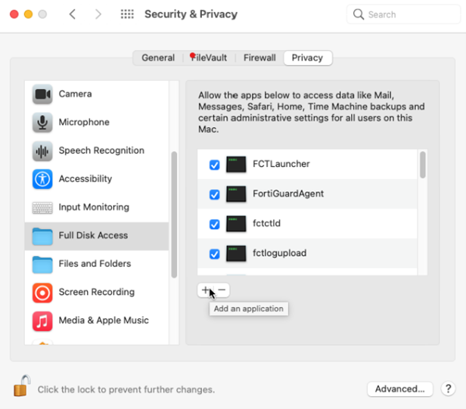Open Files and Folders category

coord(95,264)
